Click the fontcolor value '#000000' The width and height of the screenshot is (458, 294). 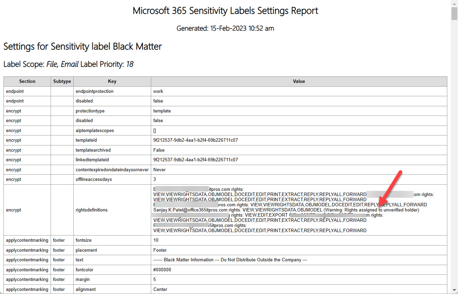pyautogui.click(x=162, y=270)
